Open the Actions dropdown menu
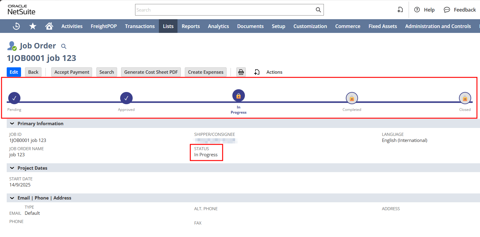480x237 pixels. (x=274, y=72)
